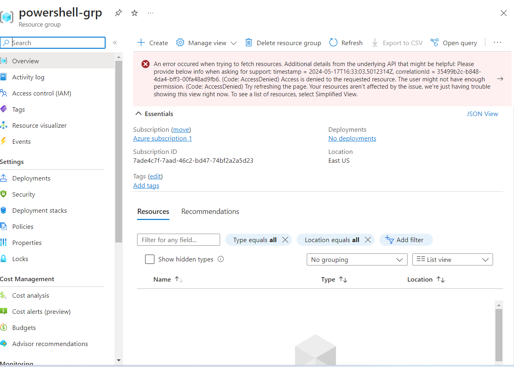Open the toolbar overflow ellipsis menu
This screenshot has width=514, height=367.
pos(497,42)
